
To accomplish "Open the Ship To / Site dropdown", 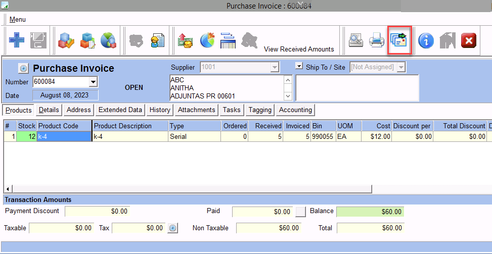I will (x=401, y=67).
